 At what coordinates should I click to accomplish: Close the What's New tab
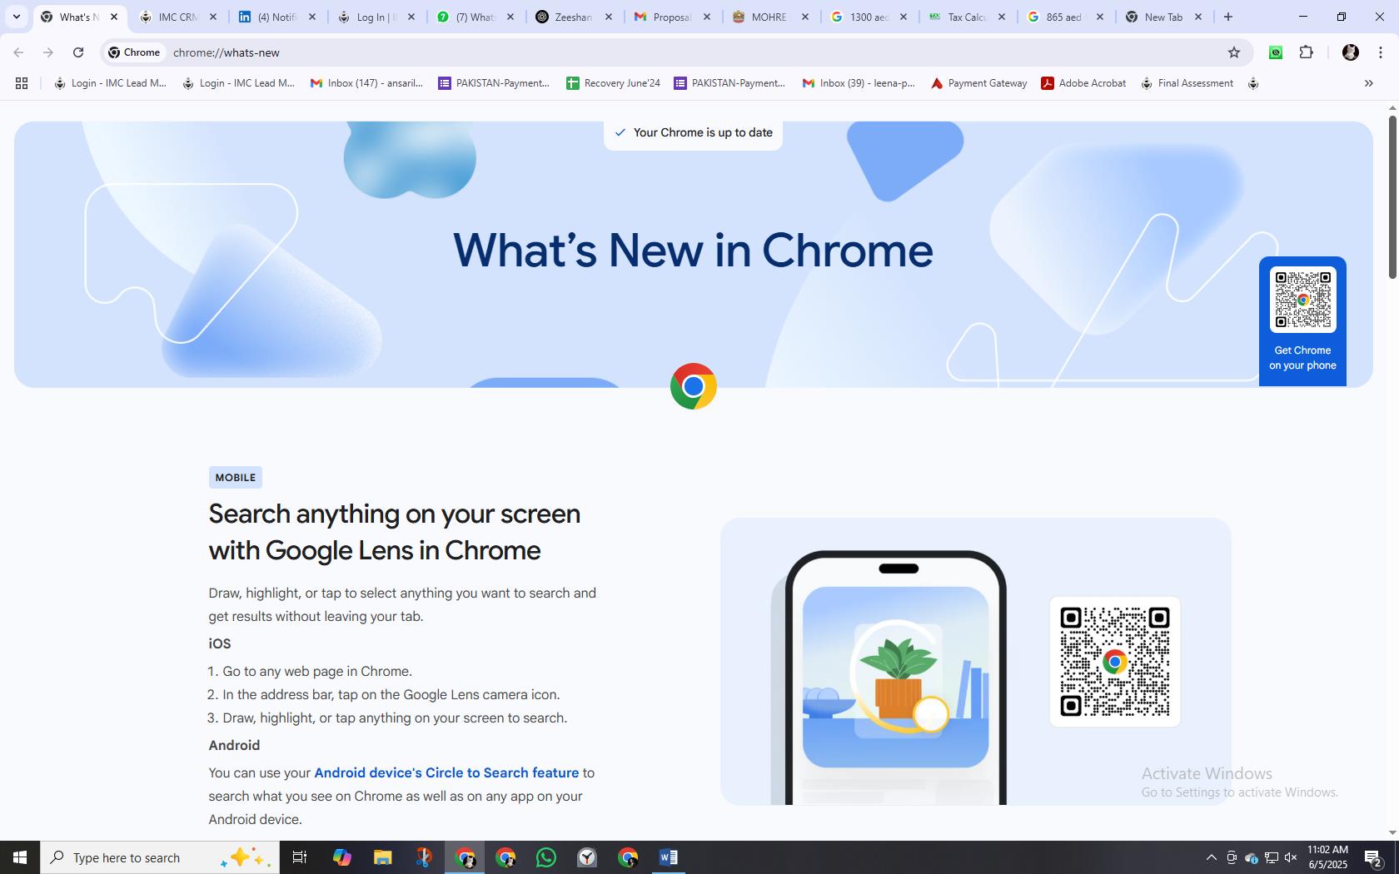[x=114, y=17]
